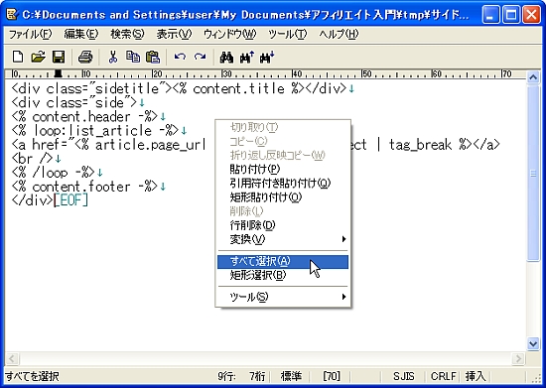Choose すべて選択(A) in the context menu
This screenshot has width=546, height=388.
[283, 261]
